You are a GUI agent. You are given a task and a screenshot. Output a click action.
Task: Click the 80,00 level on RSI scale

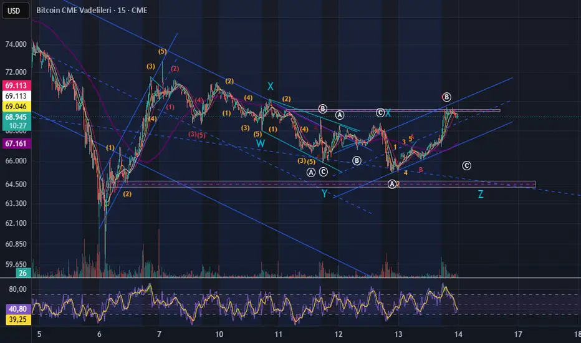(x=17, y=289)
